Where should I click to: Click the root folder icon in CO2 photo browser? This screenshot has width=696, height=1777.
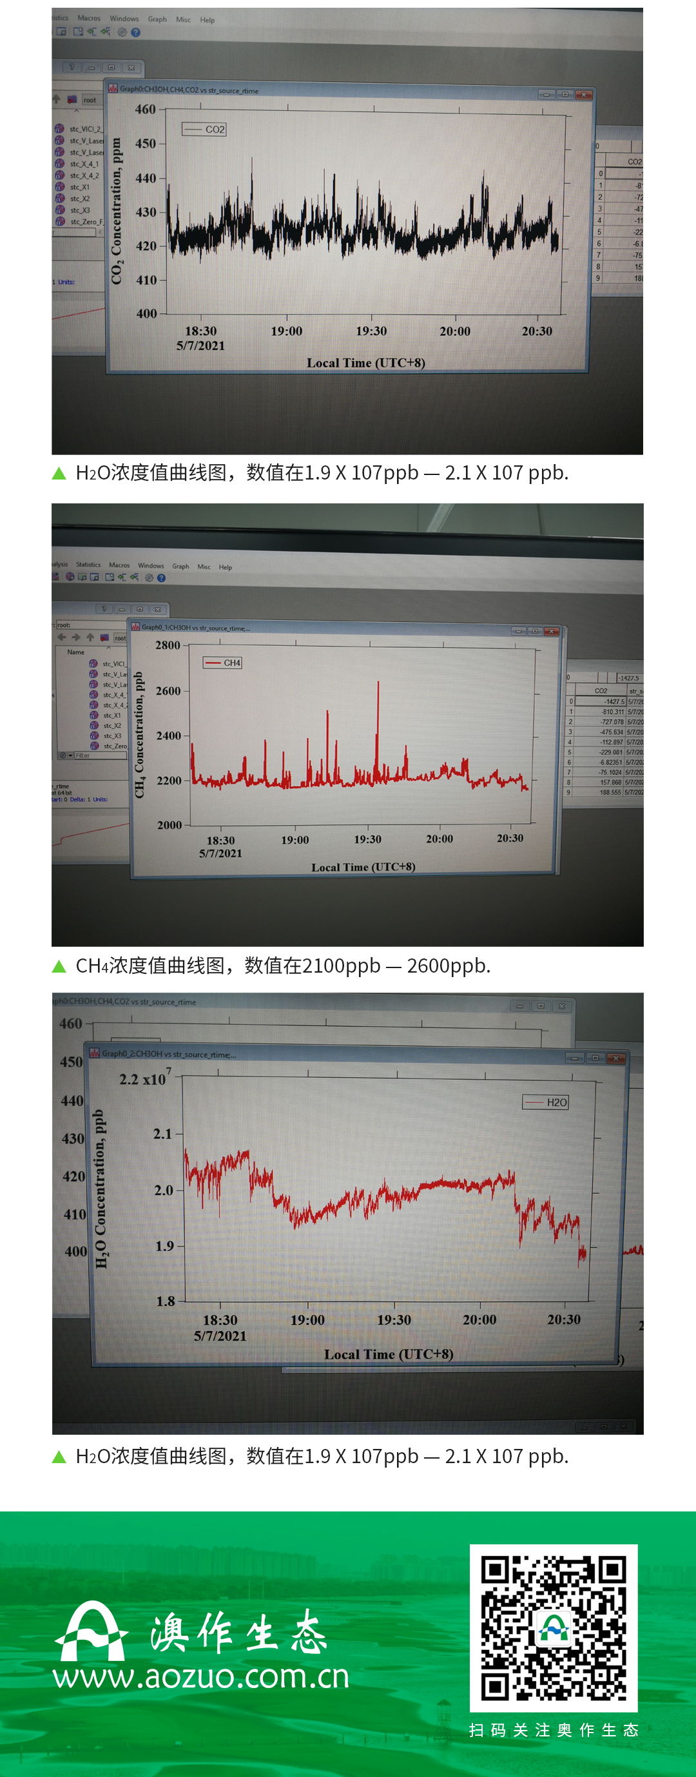point(71,99)
